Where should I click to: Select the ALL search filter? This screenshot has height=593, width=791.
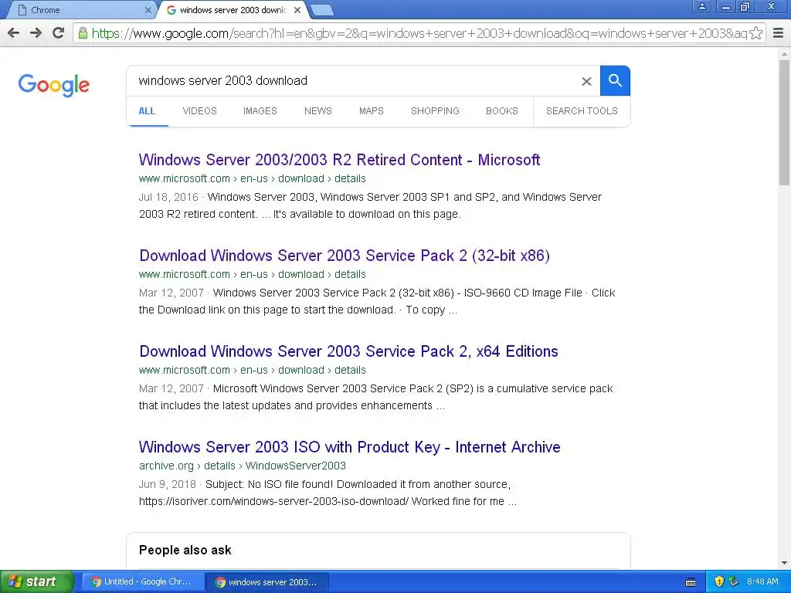pos(148,111)
